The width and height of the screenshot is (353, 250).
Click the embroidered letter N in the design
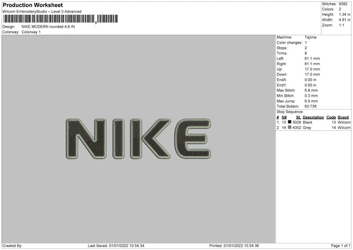[x=86, y=139]
